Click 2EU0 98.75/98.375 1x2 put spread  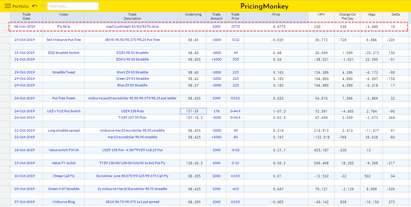click(132, 202)
